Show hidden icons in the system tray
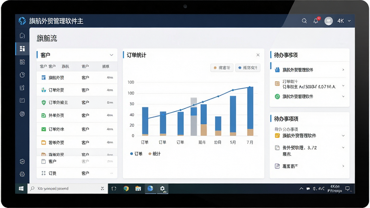 coord(301,188)
